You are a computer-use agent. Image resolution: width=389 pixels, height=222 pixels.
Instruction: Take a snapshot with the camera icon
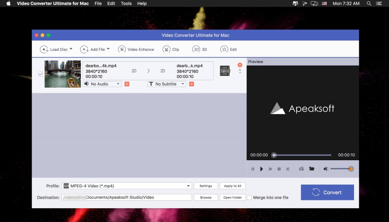point(301,169)
